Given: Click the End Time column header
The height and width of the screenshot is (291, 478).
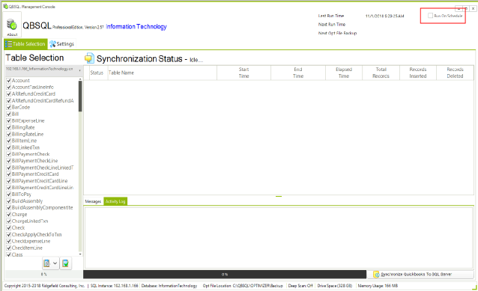Looking at the screenshot, I should 298,73.
